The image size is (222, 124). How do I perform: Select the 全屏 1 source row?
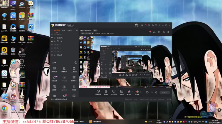pos(64,55)
